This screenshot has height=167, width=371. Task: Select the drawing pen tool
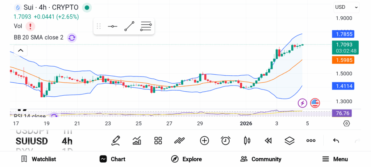click(116, 141)
